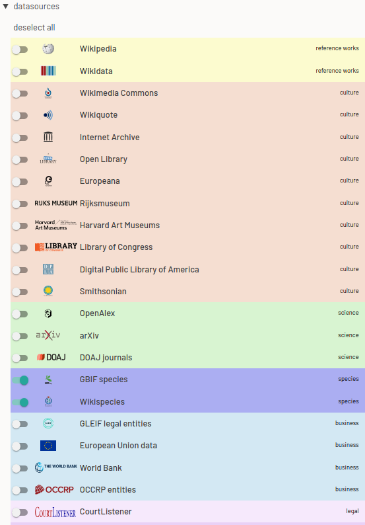Disable the GBIF species toggle

pos(20,380)
